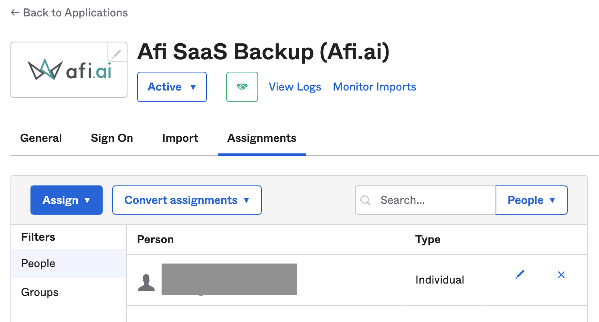Open the Convert assignments dropdown
The image size is (599, 322).
187,200
